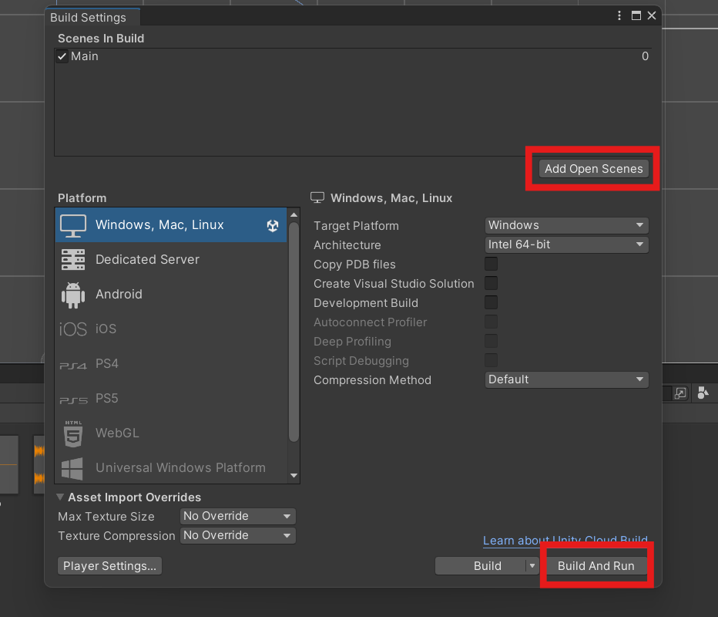Open Player Settings
Image resolution: width=718 pixels, height=617 pixels.
109,565
